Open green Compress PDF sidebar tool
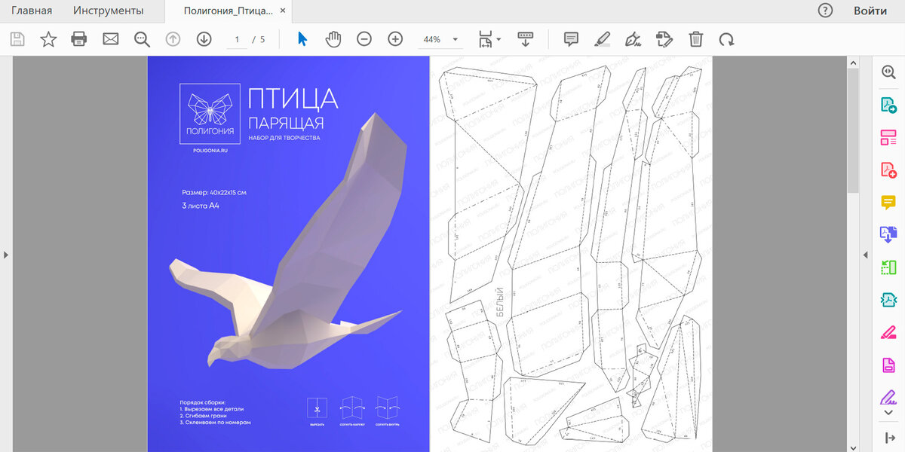Screen dimensions: 905x452 tap(888, 267)
